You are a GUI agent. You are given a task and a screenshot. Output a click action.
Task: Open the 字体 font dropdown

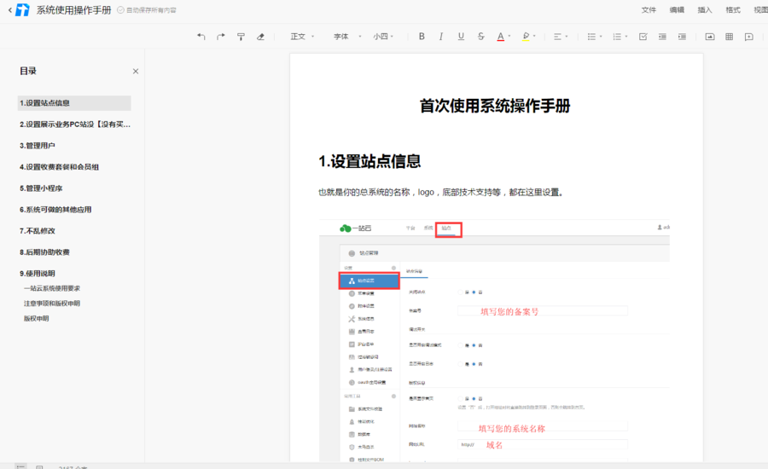(345, 37)
